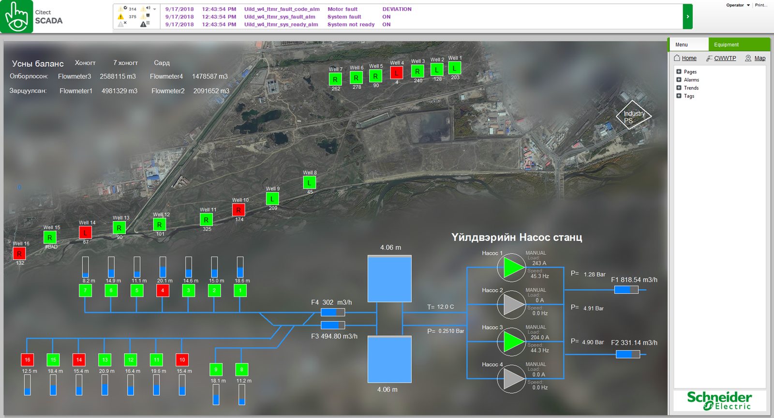This screenshot has width=774, height=418.
Task: Switch to the Equipment tab
Action: (x=739, y=45)
